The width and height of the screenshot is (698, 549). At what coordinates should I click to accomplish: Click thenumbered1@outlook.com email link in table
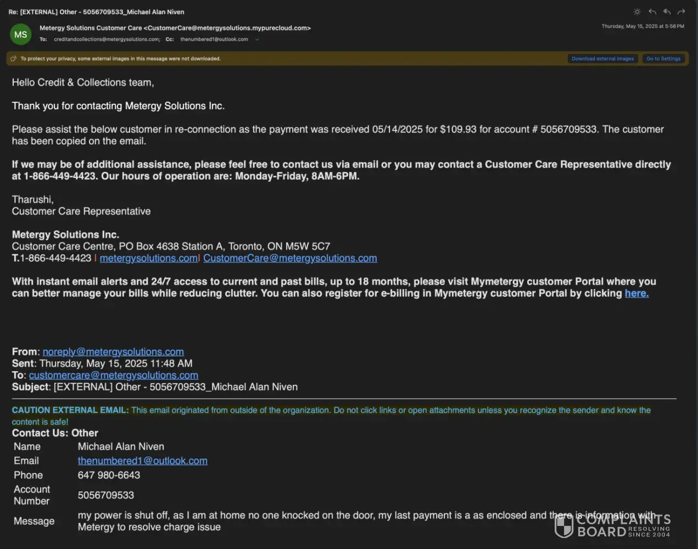143,461
